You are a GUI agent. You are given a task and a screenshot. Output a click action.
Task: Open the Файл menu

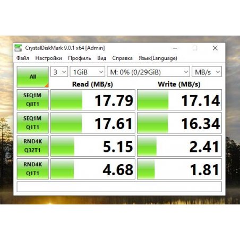click(x=23, y=58)
